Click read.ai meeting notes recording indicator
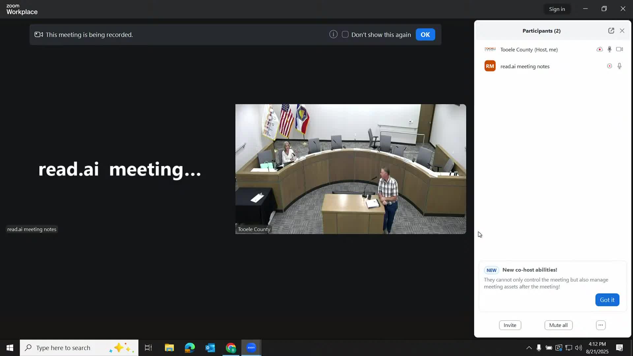The width and height of the screenshot is (633, 356). [x=609, y=66]
